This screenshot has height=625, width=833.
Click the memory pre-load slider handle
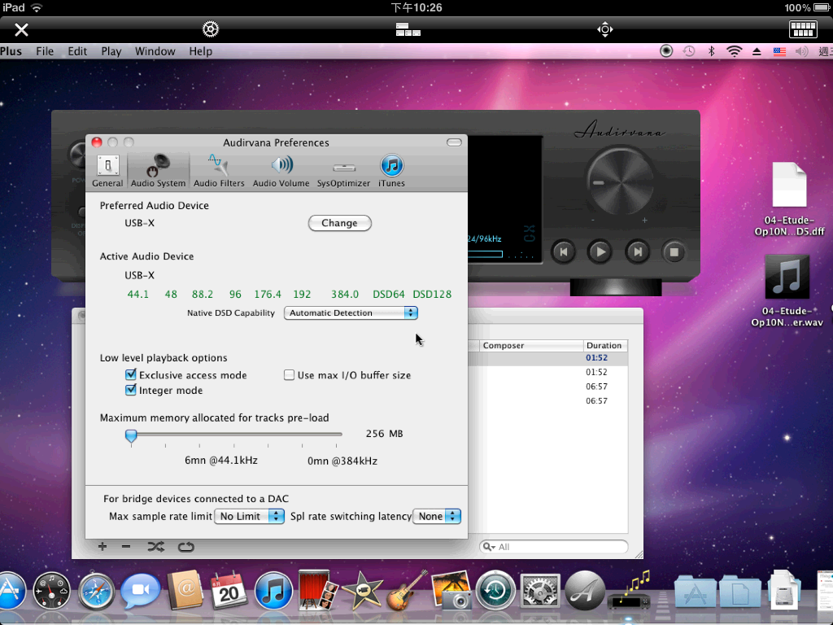click(x=131, y=436)
